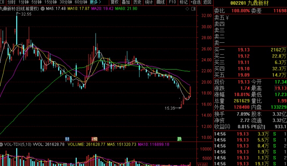This screenshot has height=166, width=287.
Task: Click the 今开 value 17.34
Action: (281, 82)
